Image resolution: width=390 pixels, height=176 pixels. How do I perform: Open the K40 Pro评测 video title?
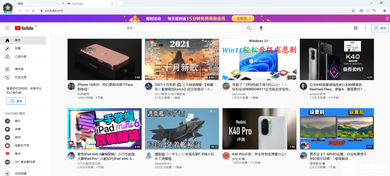pyautogui.click(x=259, y=154)
